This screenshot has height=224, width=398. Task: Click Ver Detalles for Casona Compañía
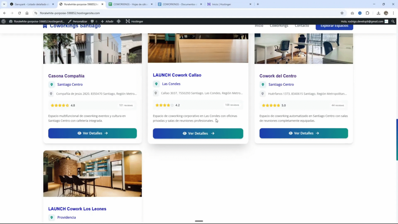(93, 133)
